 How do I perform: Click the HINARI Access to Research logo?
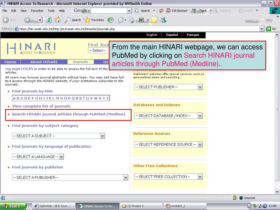pos(31,48)
